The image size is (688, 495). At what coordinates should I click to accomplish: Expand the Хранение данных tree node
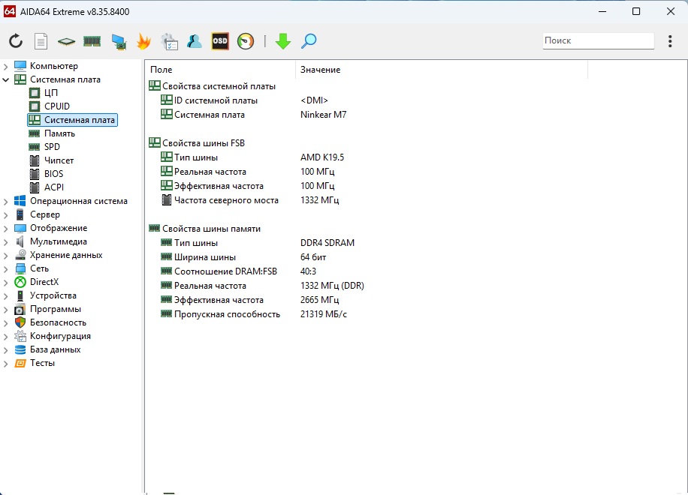(6, 256)
